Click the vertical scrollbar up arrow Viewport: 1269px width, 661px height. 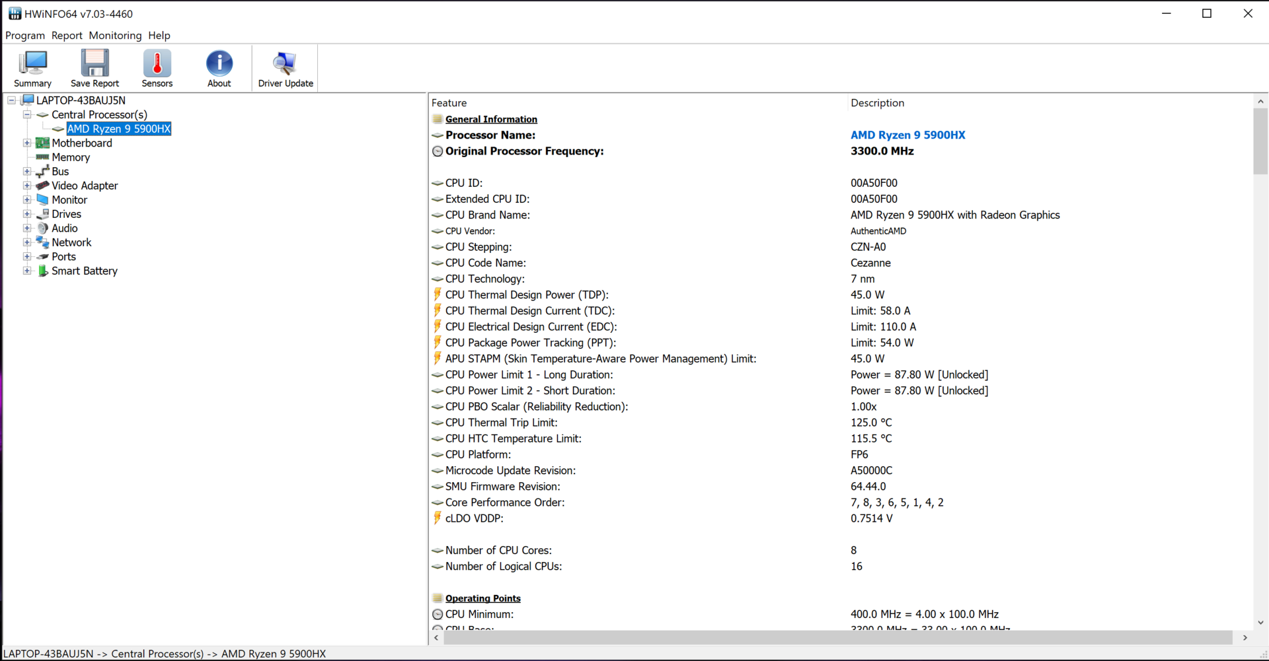[x=1260, y=102]
